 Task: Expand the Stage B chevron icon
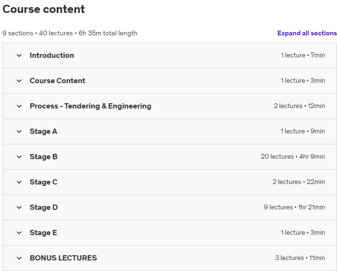pyautogui.click(x=19, y=157)
